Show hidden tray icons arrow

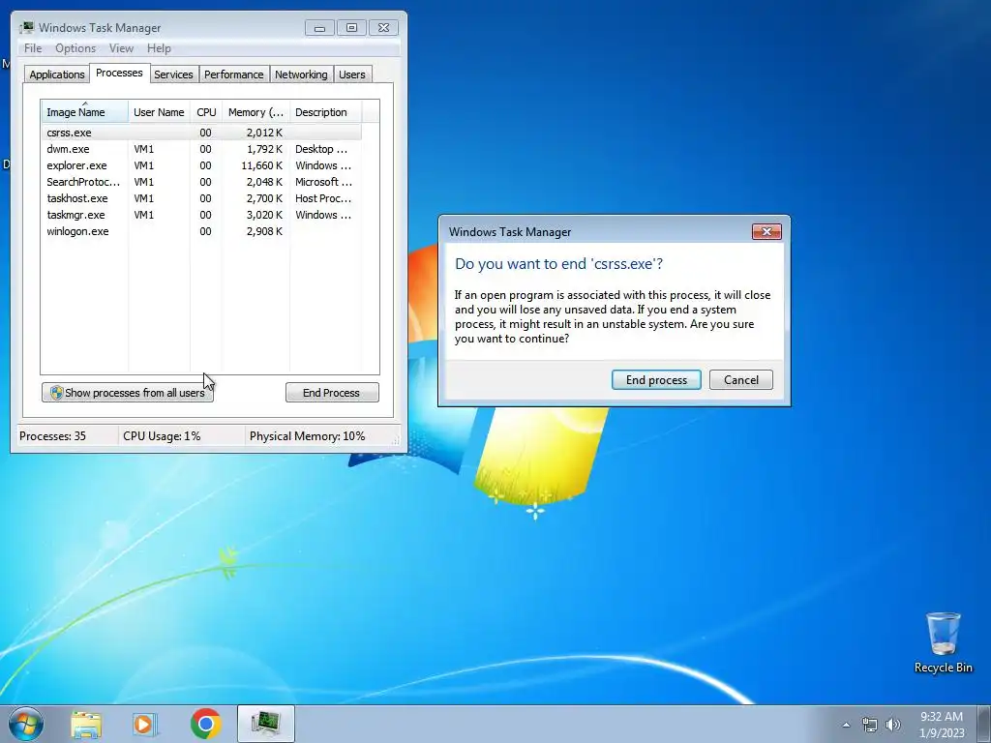(x=846, y=725)
